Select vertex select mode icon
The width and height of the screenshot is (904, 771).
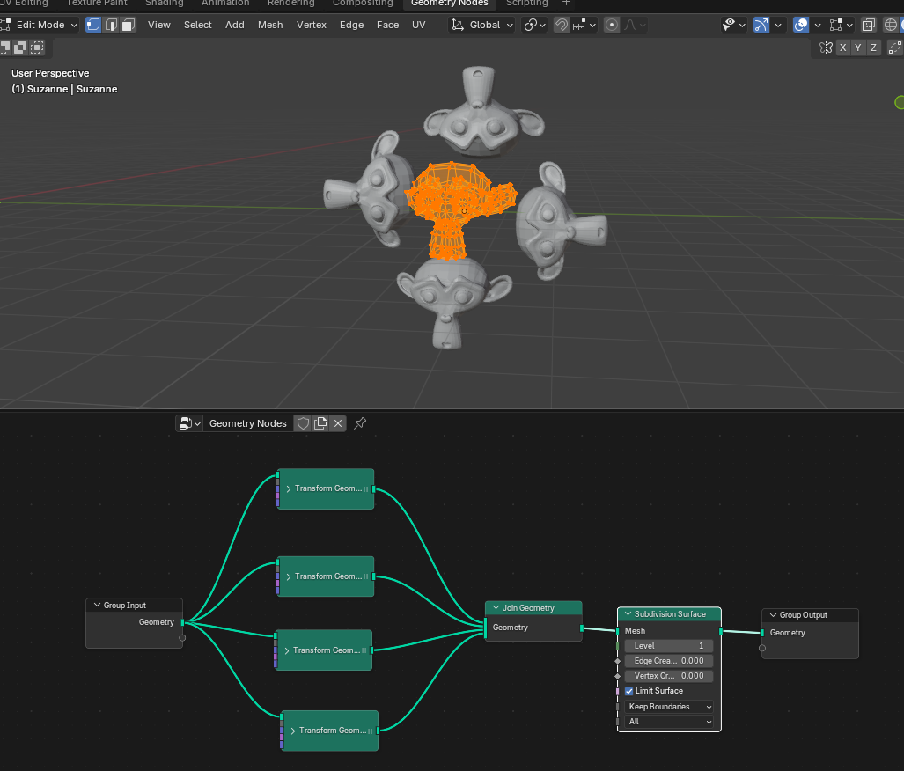point(92,25)
